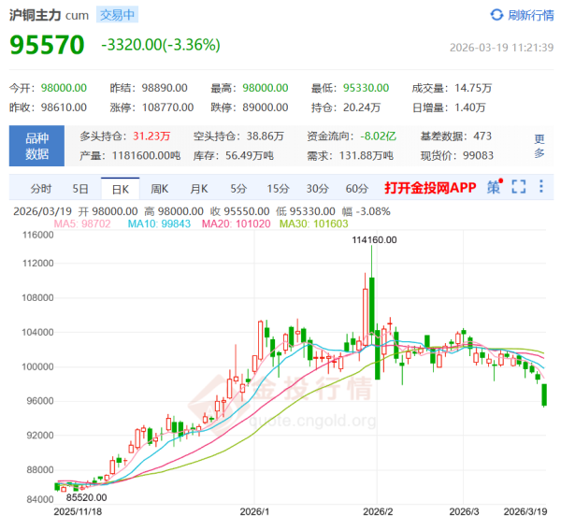Click the MA10: 99843 legend label
Screen dimensions: 561x516
coord(159,223)
